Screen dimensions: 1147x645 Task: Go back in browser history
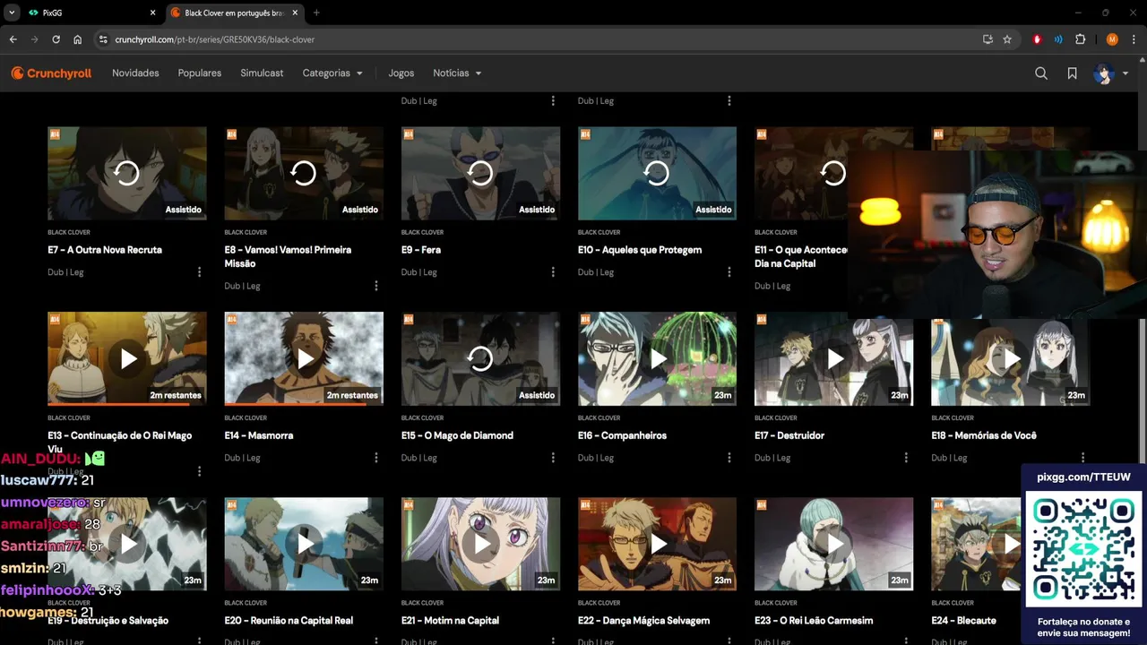pos(13,39)
